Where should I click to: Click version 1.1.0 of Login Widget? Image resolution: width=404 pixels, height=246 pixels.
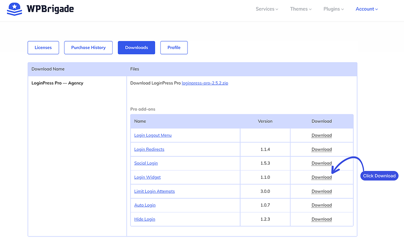pyautogui.click(x=265, y=177)
